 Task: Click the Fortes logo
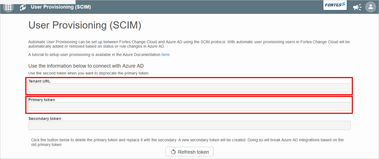[x=335, y=5]
